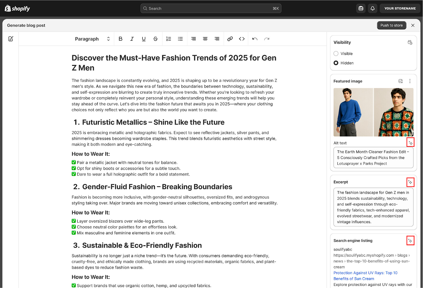Click the intro paragraph starting The fashion landscape
The image size is (423, 288).
[x=174, y=95]
